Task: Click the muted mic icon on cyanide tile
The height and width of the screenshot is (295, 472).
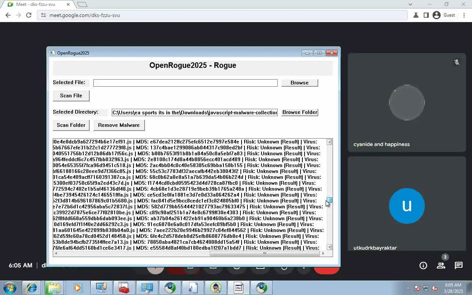Action: point(457,62)
